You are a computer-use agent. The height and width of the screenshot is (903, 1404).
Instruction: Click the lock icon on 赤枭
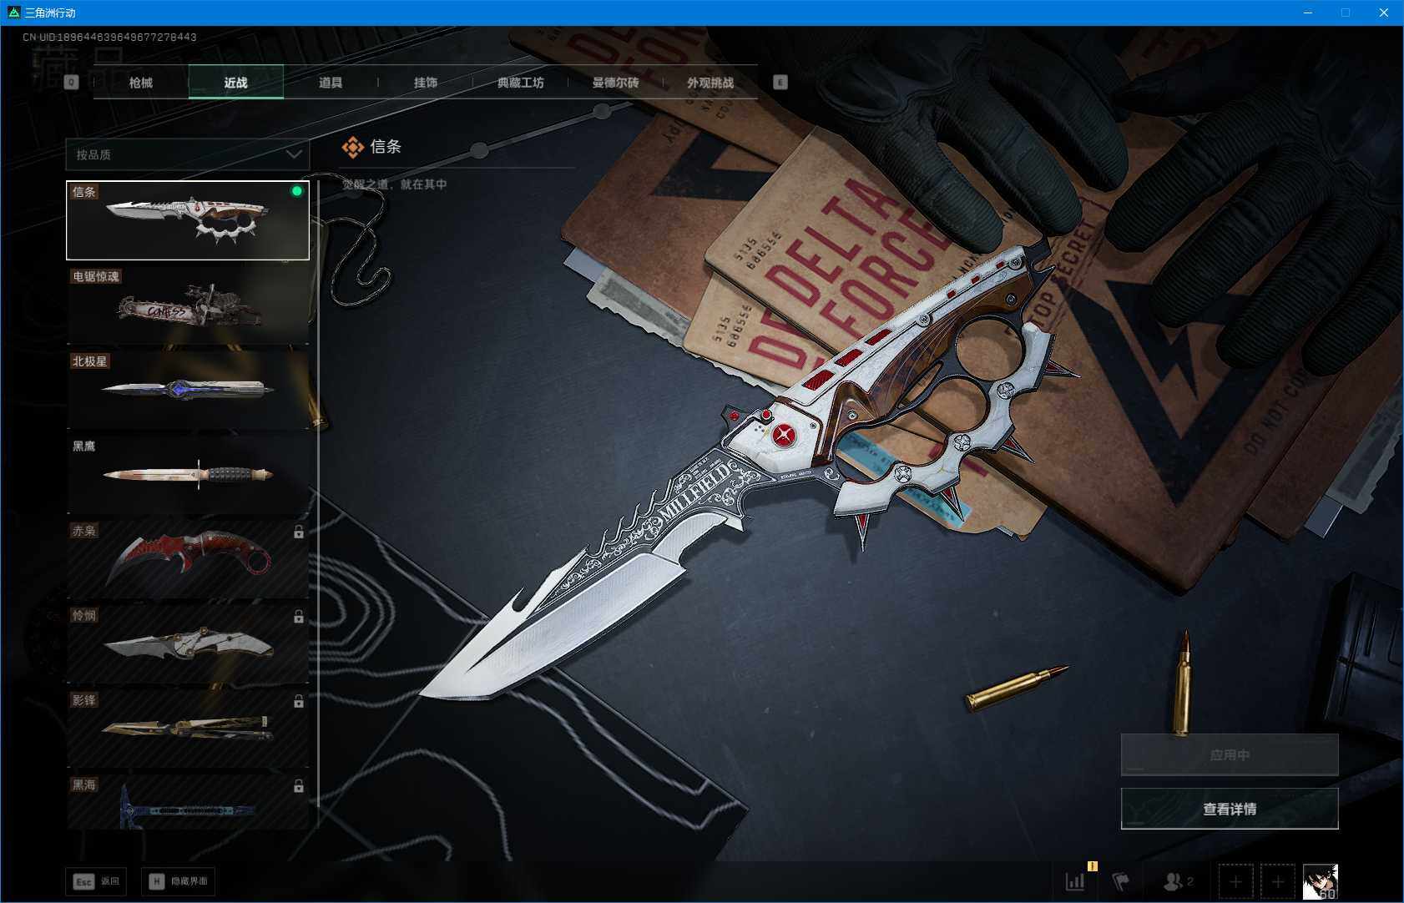tap(299, 532)
